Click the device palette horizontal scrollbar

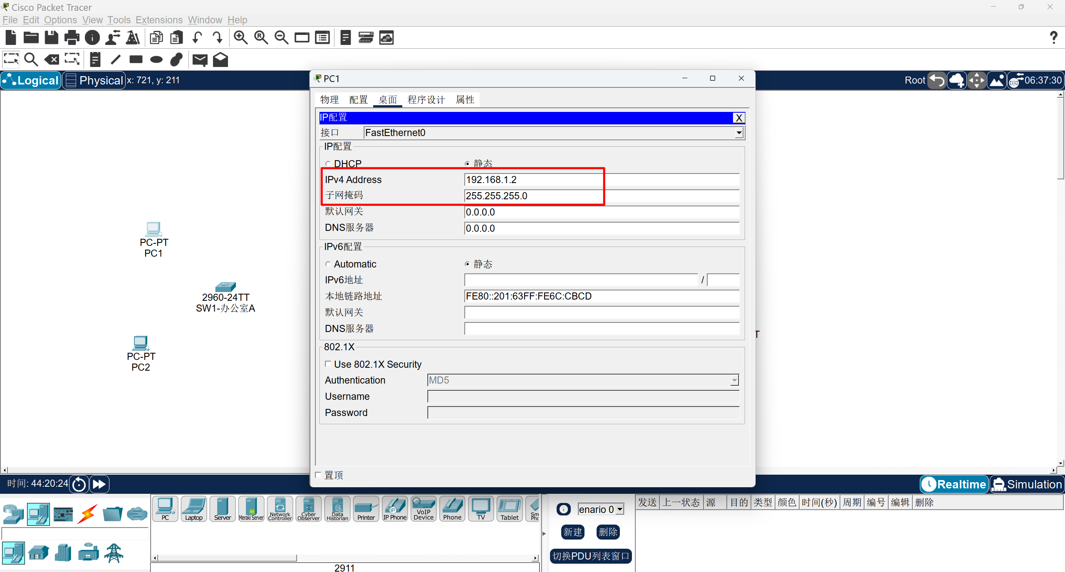[227, 558]
